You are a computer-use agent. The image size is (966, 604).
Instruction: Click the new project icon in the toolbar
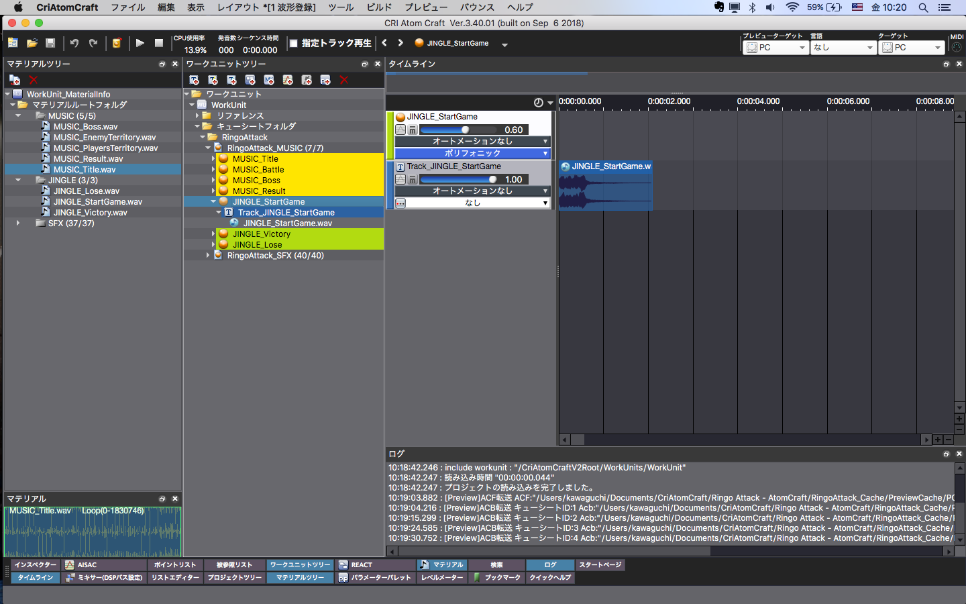[x=13, y=43]
